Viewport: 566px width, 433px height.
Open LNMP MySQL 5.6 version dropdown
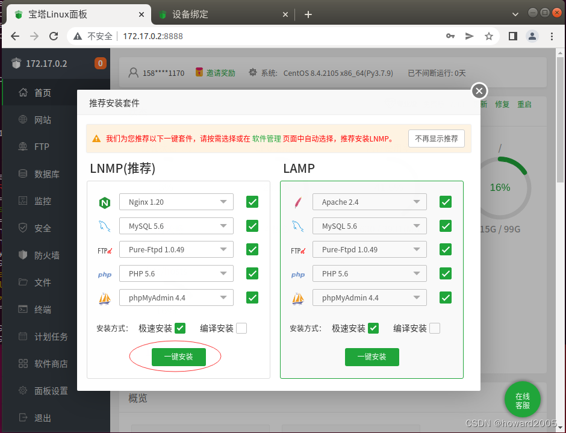pyautogui.click(x=176, y=226)
